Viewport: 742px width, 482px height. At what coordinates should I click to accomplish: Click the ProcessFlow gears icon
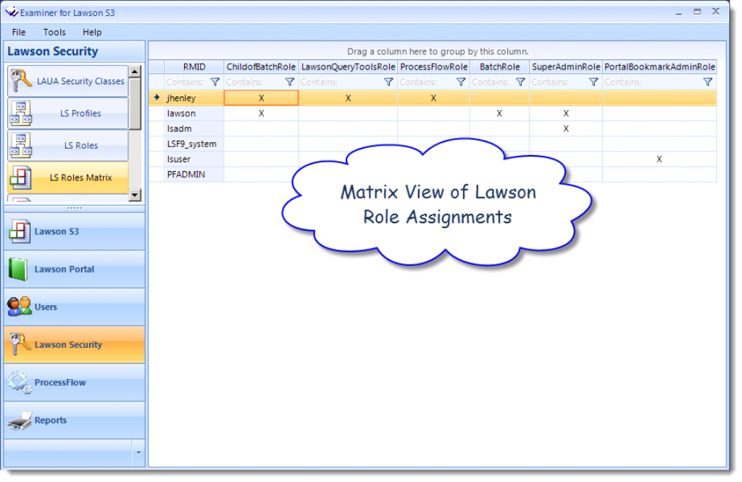(x=20, y=383)
